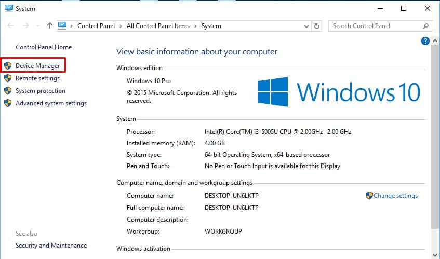Expand chevron before Control Panel breadcrumb
Viewport: 440px width, 259px height.
pos(72,26)
